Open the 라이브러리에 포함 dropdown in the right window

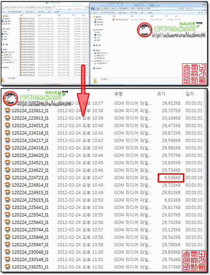click(108, 13)
